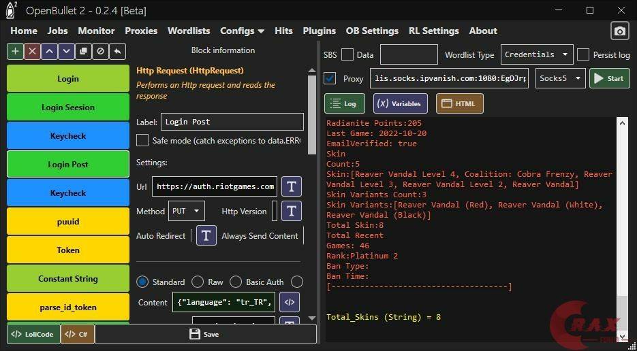Select the Token block
This screenshot has width=637, height=351.
68,250
